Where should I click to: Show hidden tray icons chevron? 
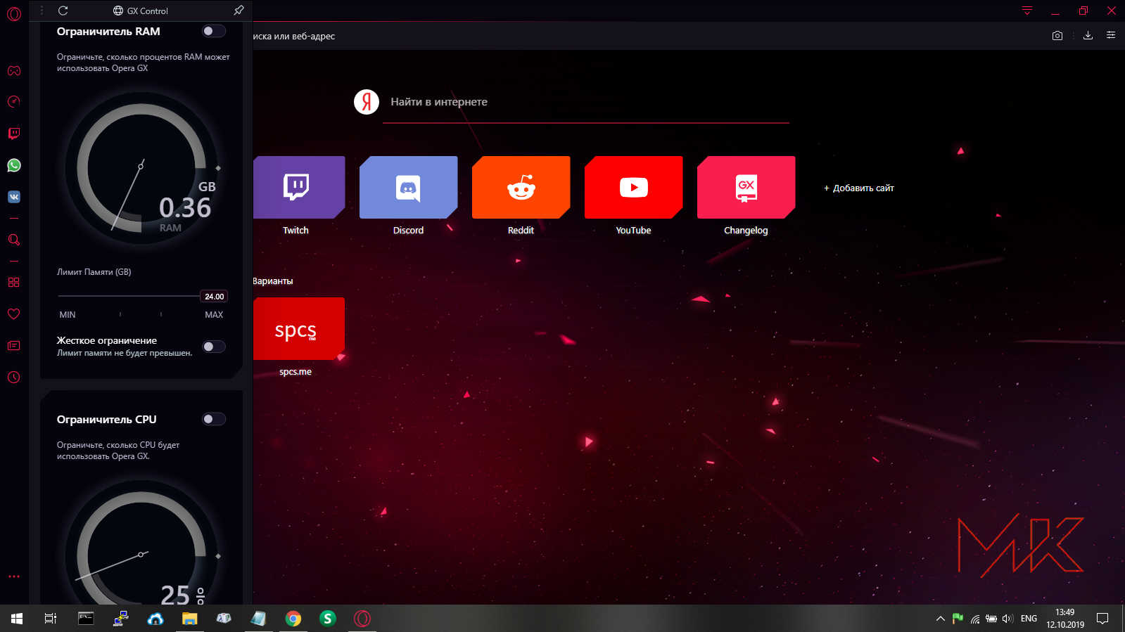point(940,619)
